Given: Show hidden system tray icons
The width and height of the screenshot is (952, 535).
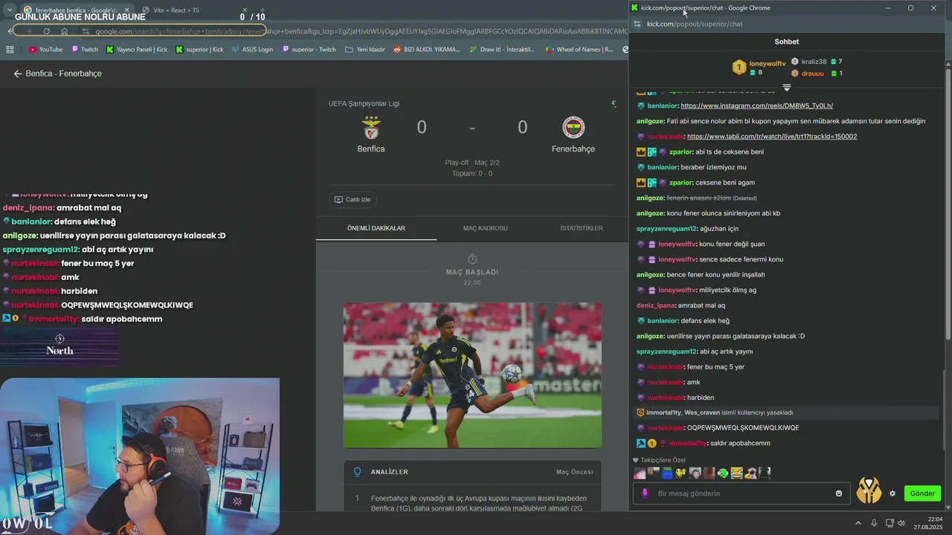Looking at the screenshot, I should coord(858,523).
